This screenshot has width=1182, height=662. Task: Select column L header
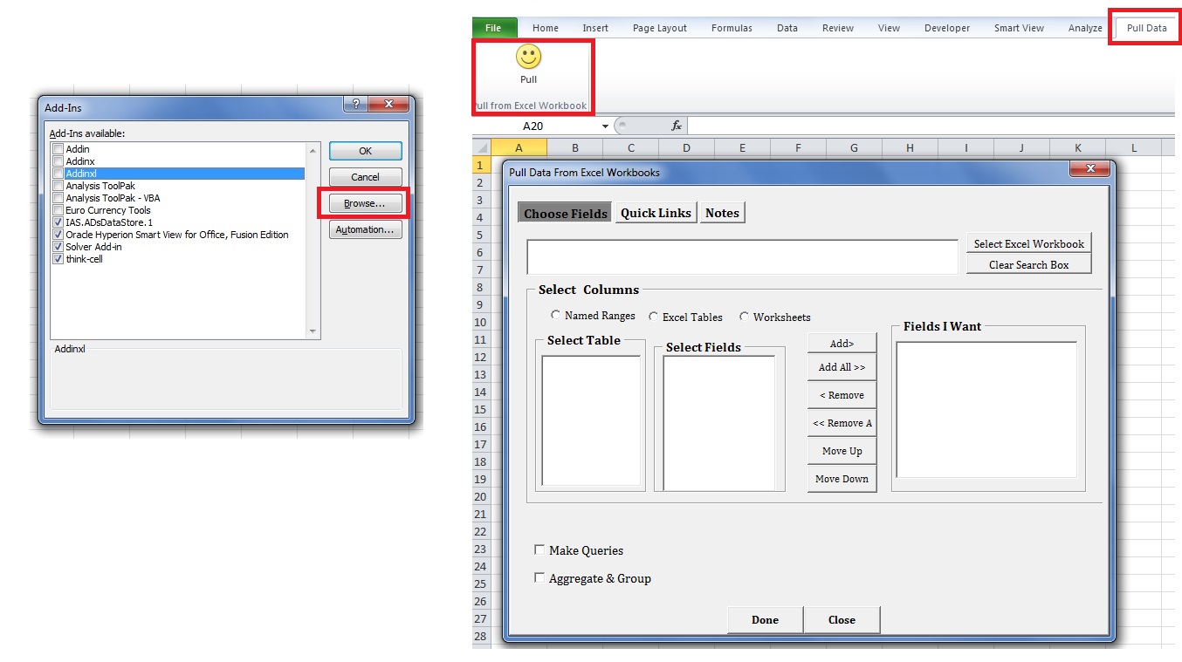(x=1134, y=148)
